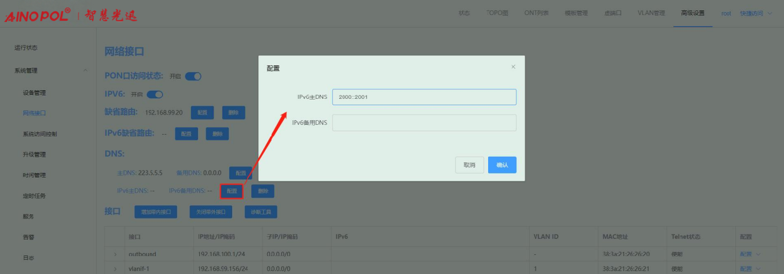Expand the vlanif-1 interface row
Viewport: 784px width, 274px height.
(115, 269)
